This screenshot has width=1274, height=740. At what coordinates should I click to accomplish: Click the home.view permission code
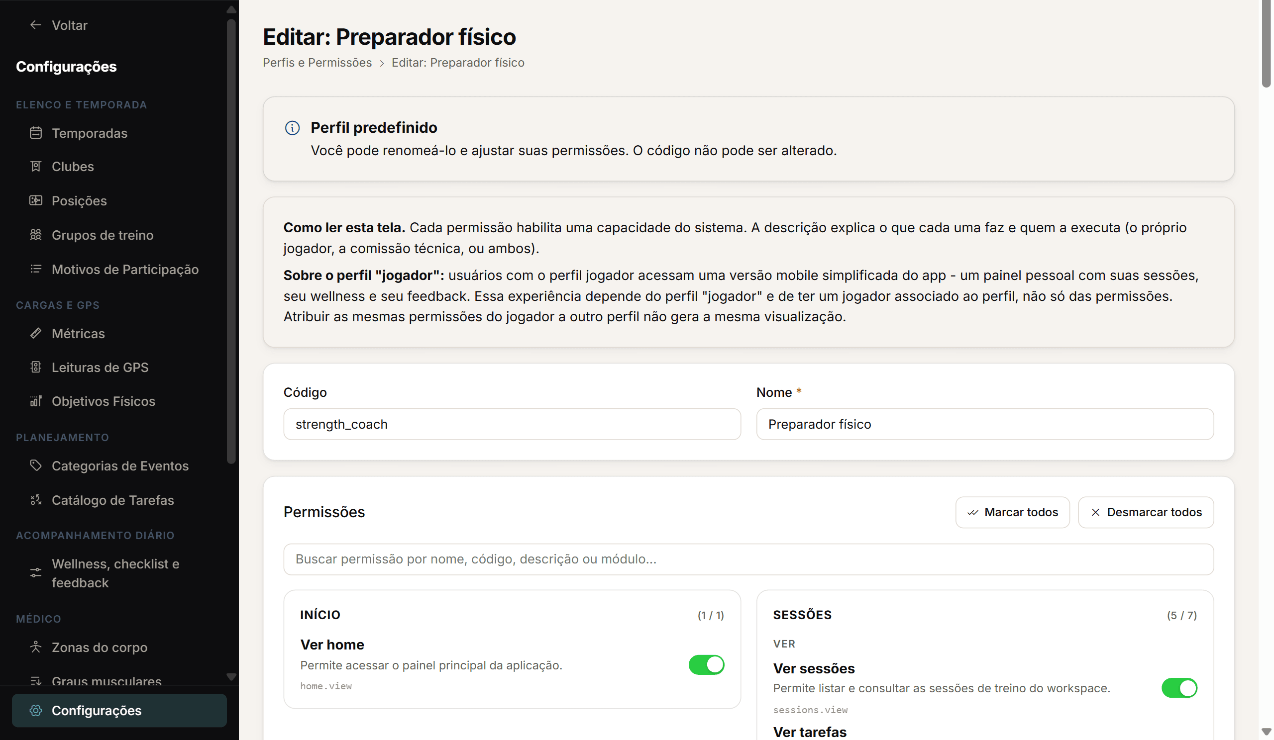[325, 686]
